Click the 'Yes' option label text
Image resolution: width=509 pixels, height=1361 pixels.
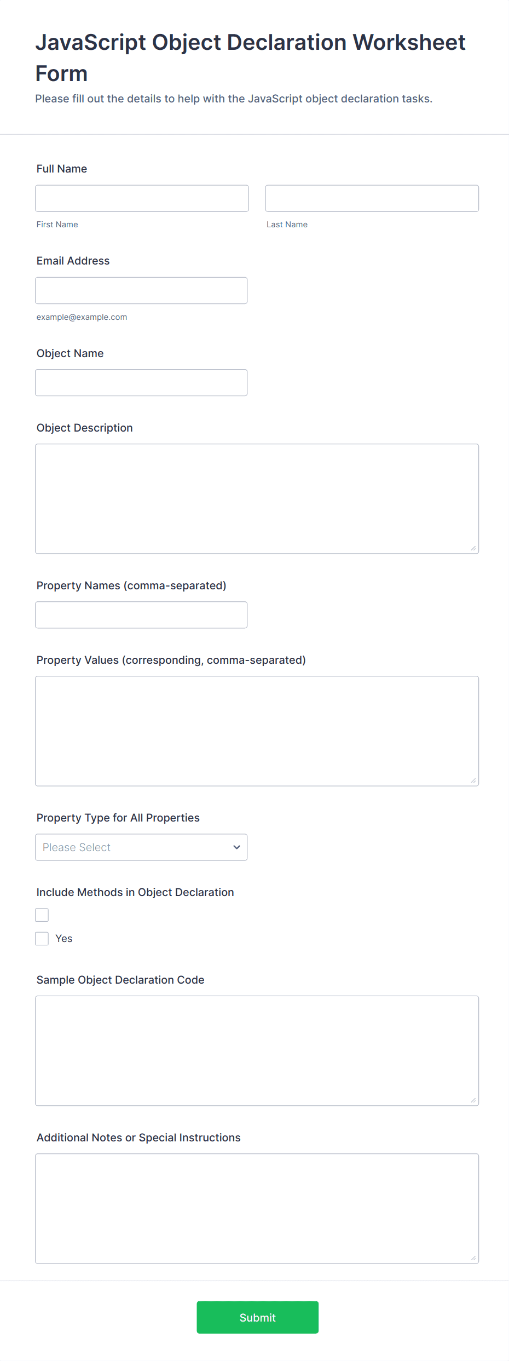click(64, 939)
